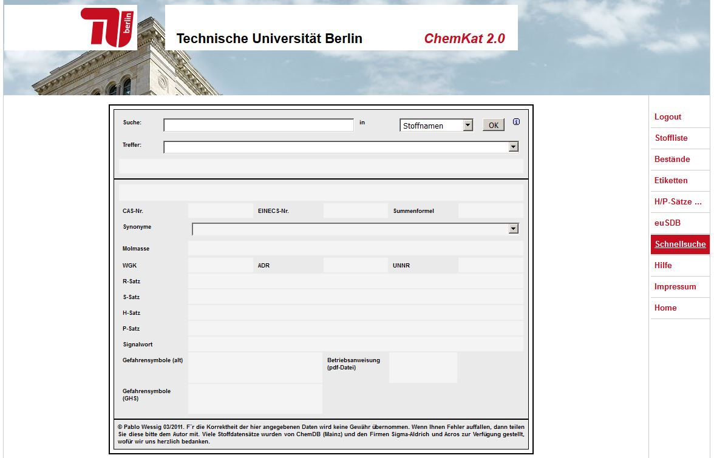Return to Home via sidebar
The height and width of the screenshot is (458, 714).
click(665, 308)
